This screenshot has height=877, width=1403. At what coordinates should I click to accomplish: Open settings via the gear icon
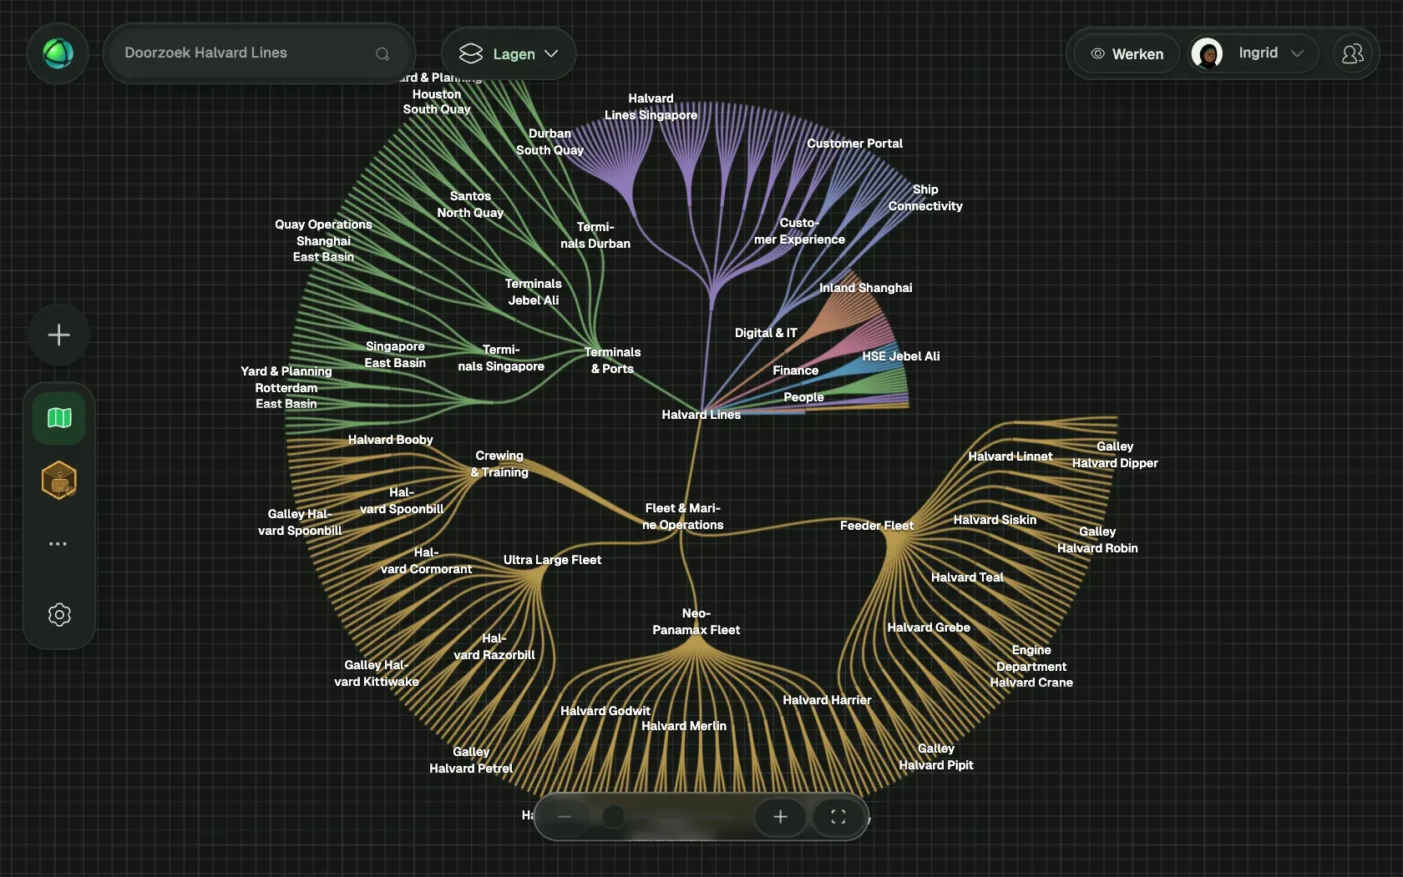[59, 615]
